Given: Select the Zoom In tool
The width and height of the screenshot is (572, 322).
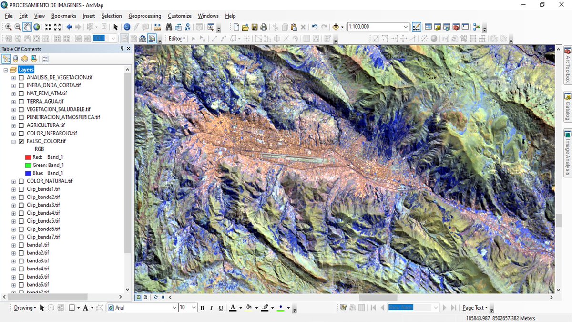Looking at the screenshot, I should (8, 27).
